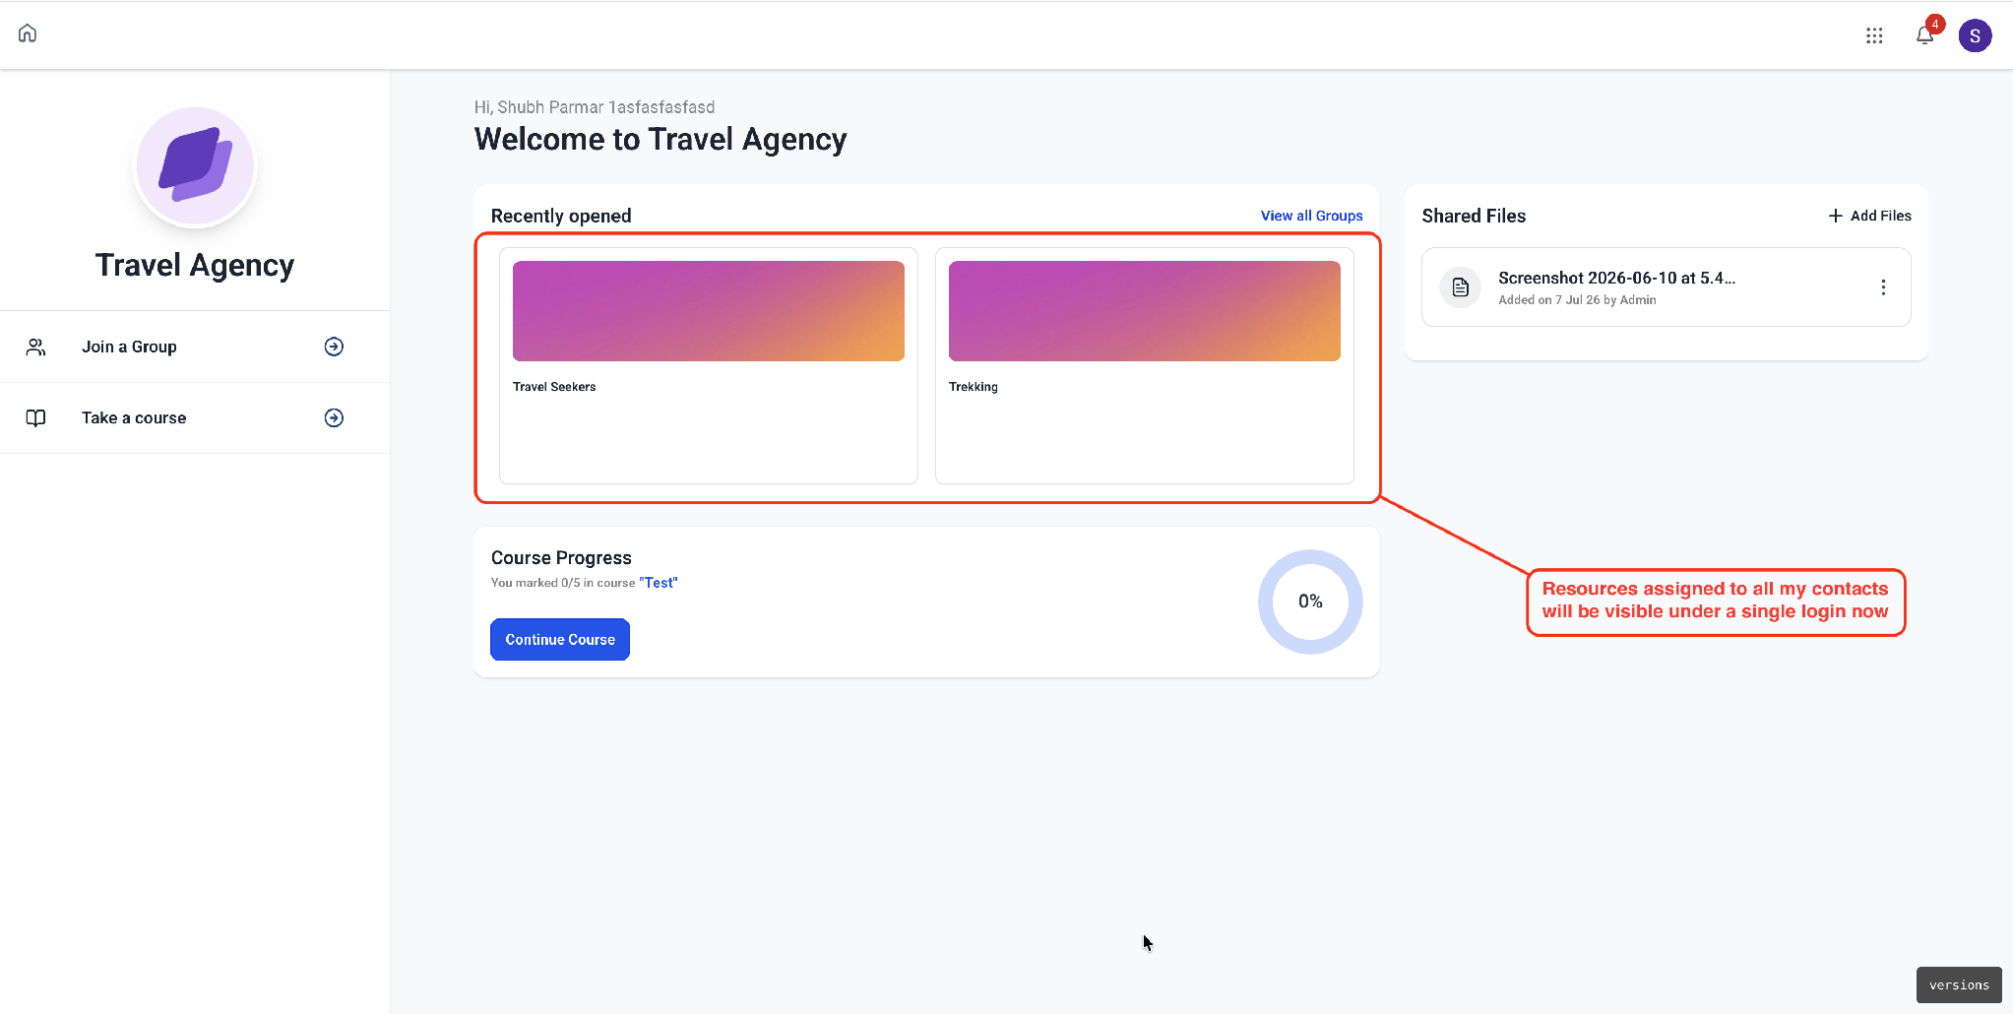Viewport: 2013px width, 1014px height.
Task: Click the Travel Agency sidebar title
Action: [195, 265]
